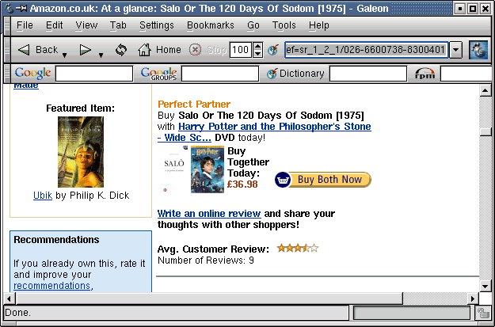Focus the Google search input field
The height and width of the screenshot is (327, 495).
point(94,74)
